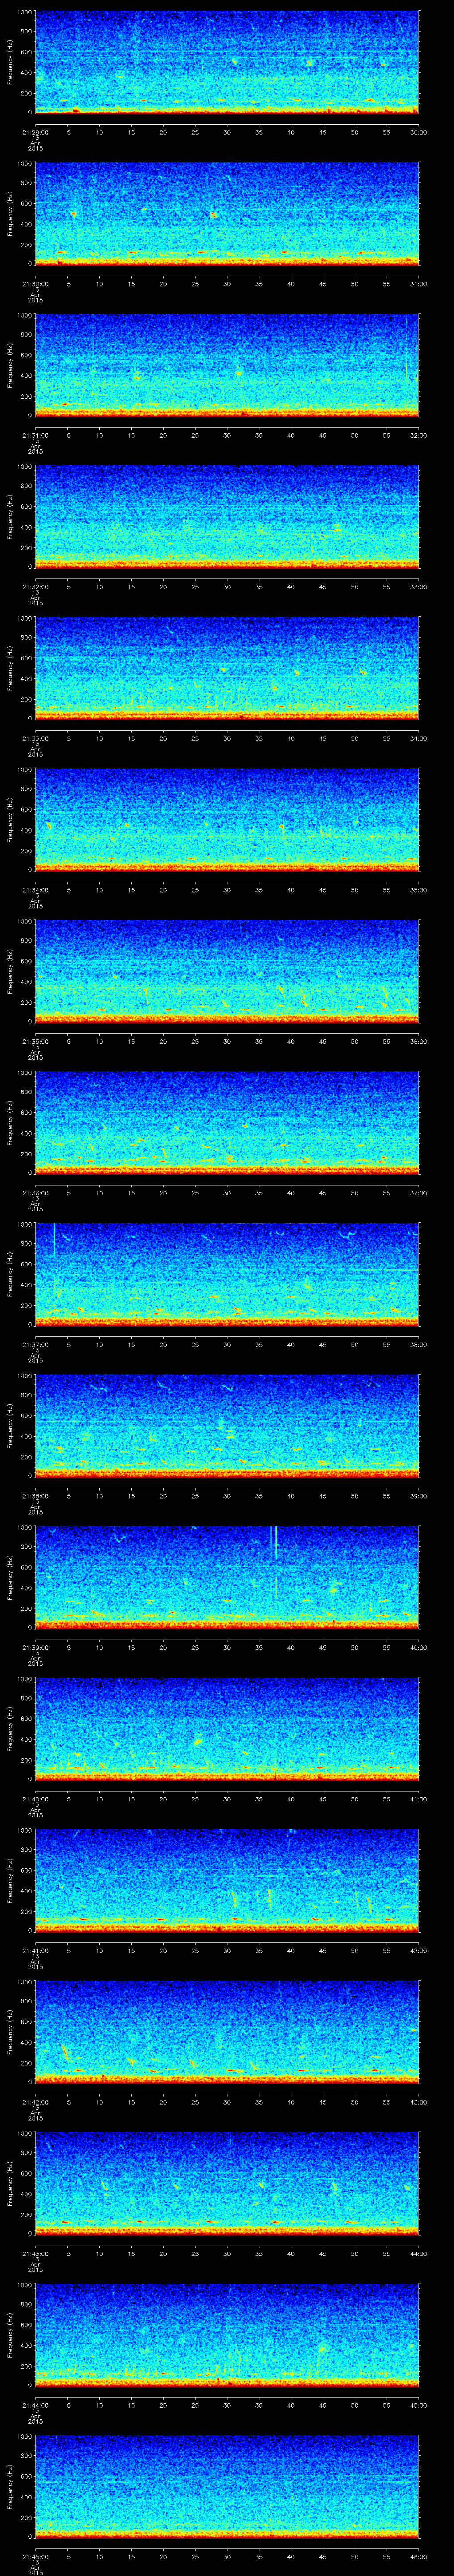Click the 21:43:00 start time label
The width and height of the screenshot is (454, 2576).
(x=35, y=2254)
